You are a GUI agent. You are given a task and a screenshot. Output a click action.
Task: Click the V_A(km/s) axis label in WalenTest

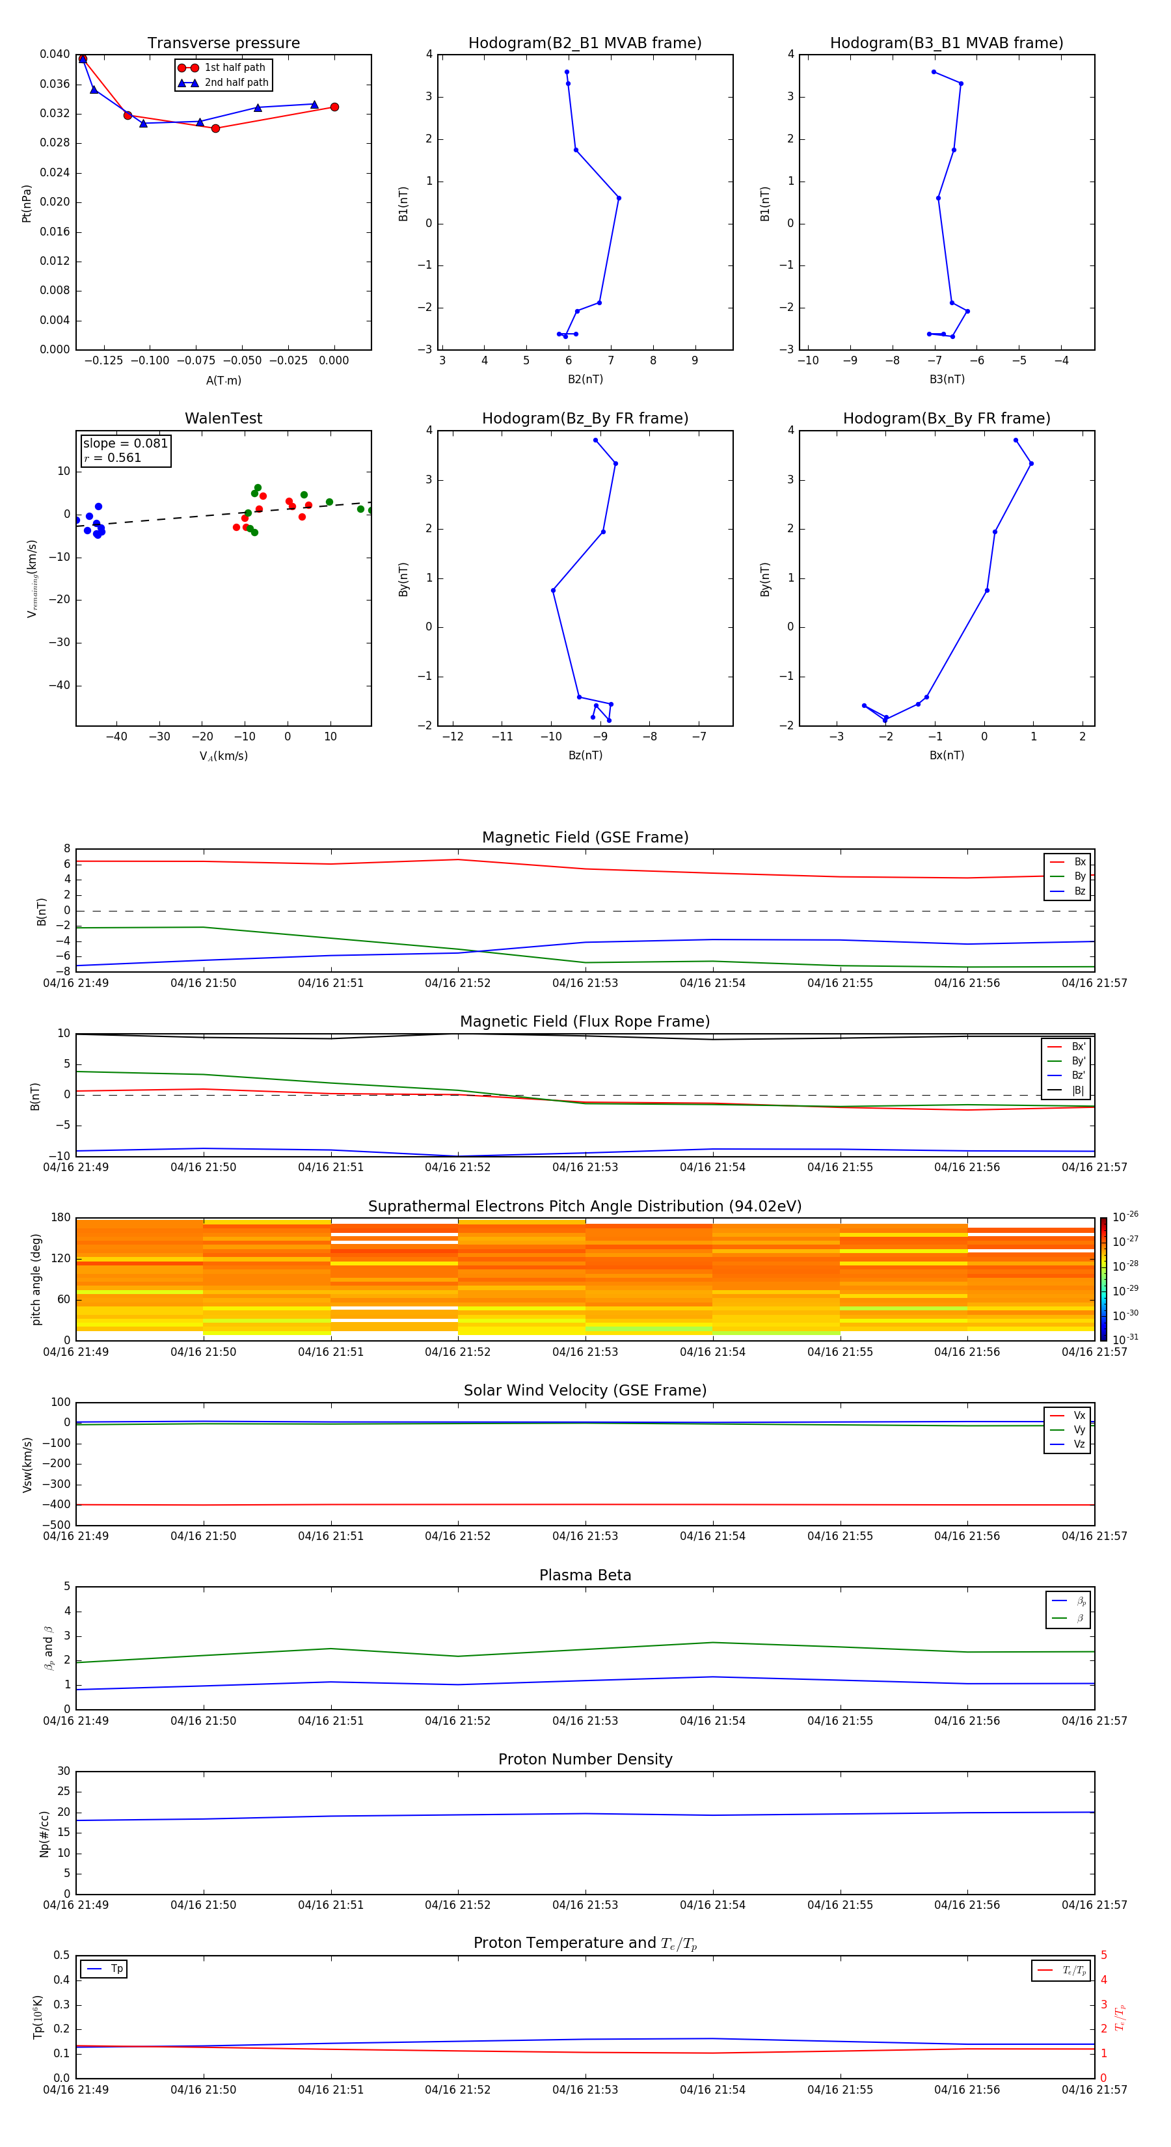(223, 756)
